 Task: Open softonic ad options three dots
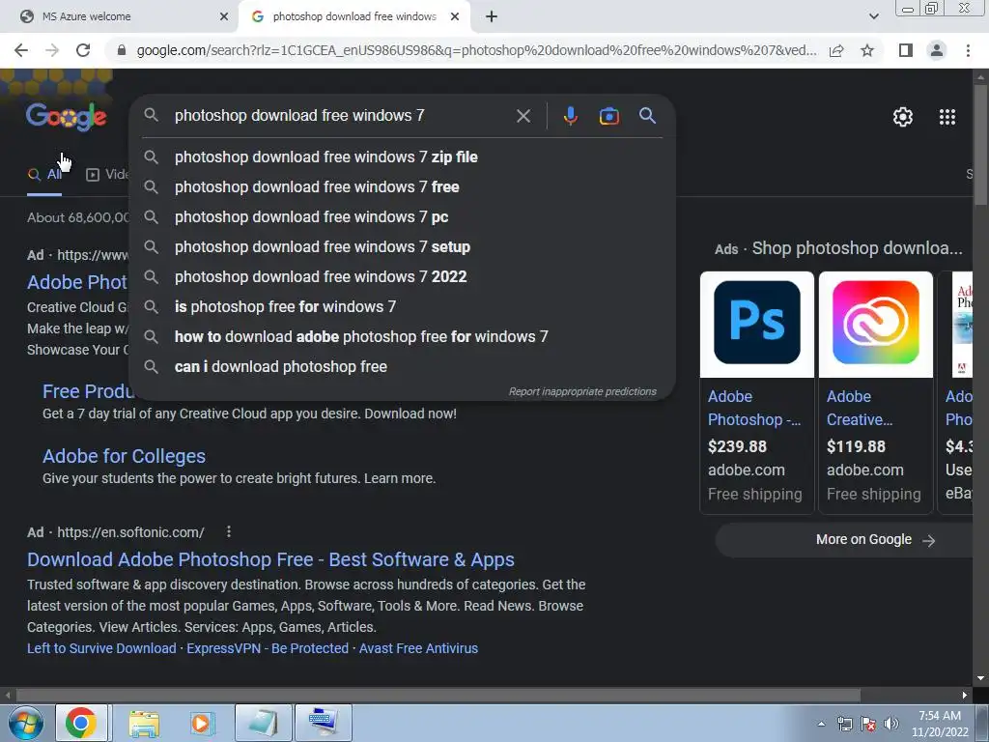[228, 532]
